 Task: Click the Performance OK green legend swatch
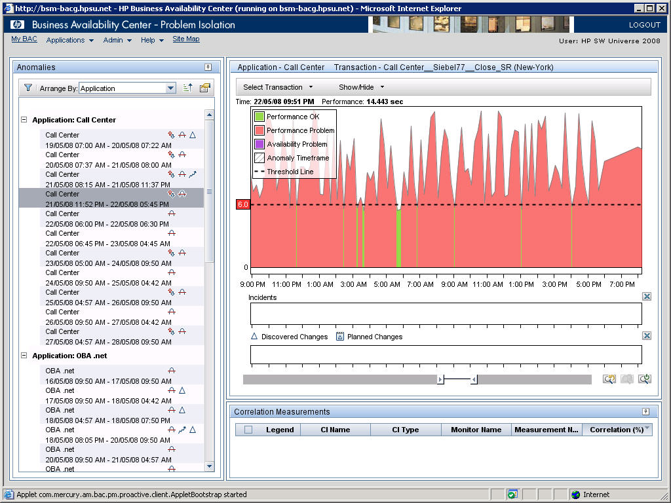(x=259, y=117)
